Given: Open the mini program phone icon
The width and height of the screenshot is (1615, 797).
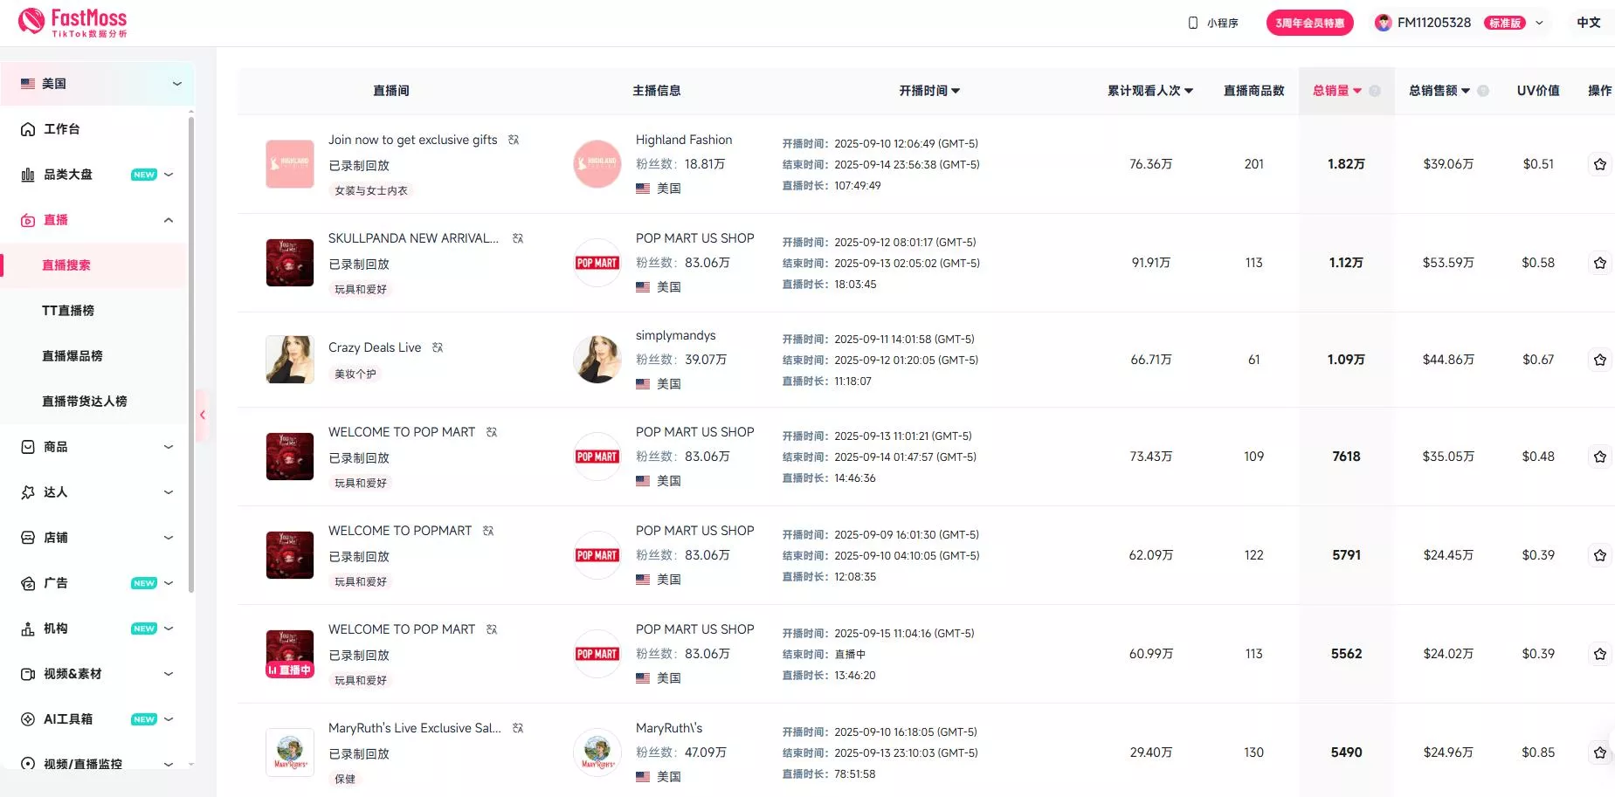Looking at the screenshot, I should click(x=1193, y=23).
